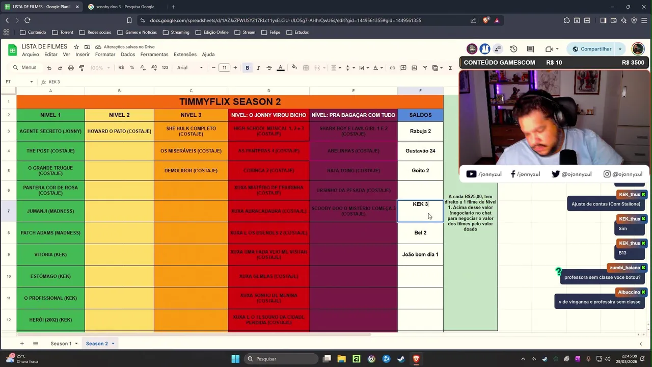This screenshot has height=367, width=652.
Task: Expand Compartilhar dropdown arrow
Action: [x=620, y=49]
